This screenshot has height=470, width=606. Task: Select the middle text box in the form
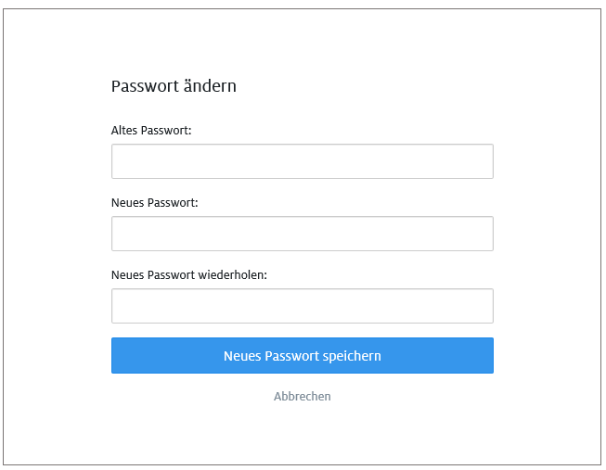(x=302, y=234)
